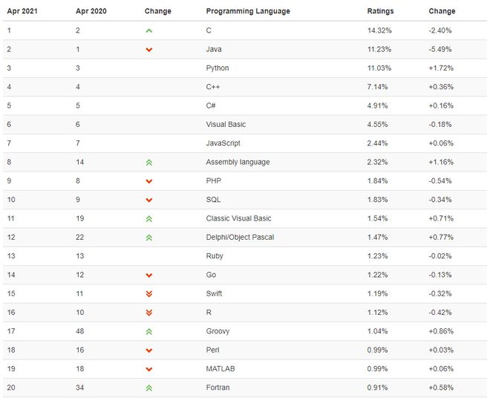Click the Ruby language name
Screen dimensions: 490x401
[x=215, y=256]
